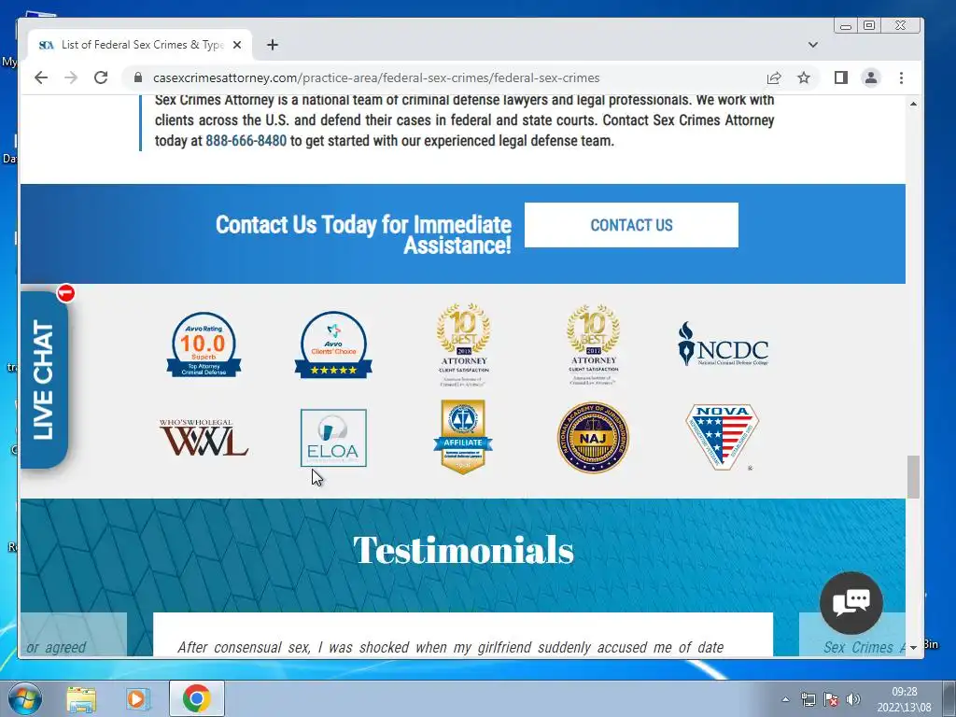Screen dimensions: 956x717
Task: Click the CONTACT US button
Action: (631, 225)
